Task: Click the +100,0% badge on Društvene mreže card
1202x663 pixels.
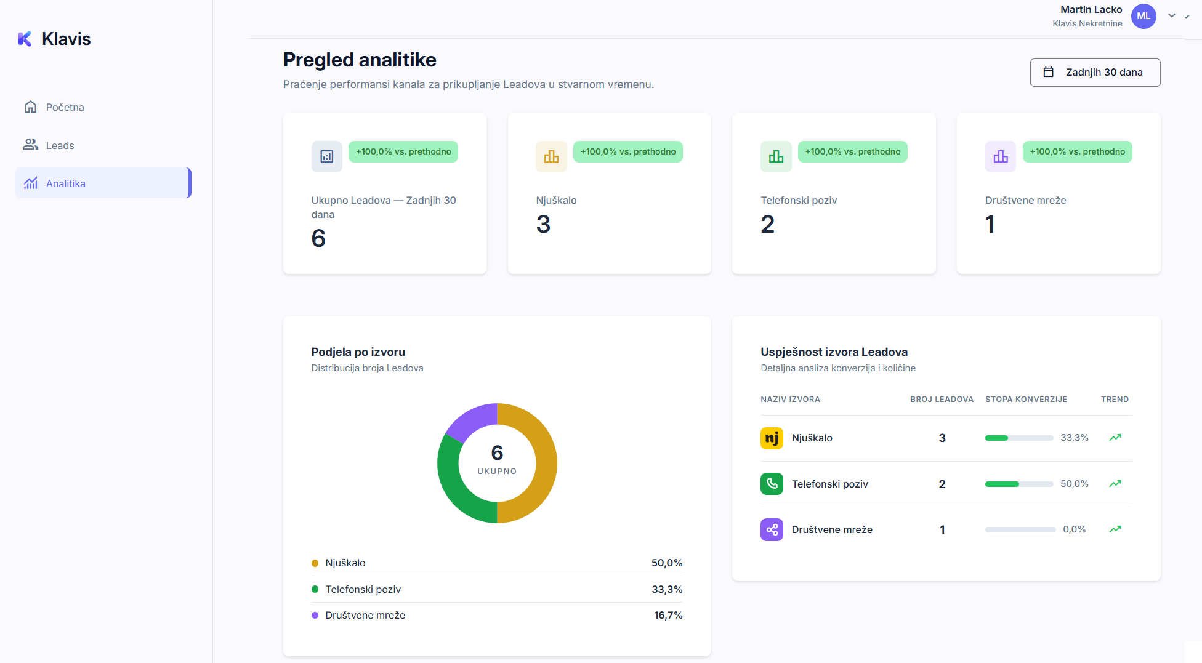Action: pos(1078,151)
